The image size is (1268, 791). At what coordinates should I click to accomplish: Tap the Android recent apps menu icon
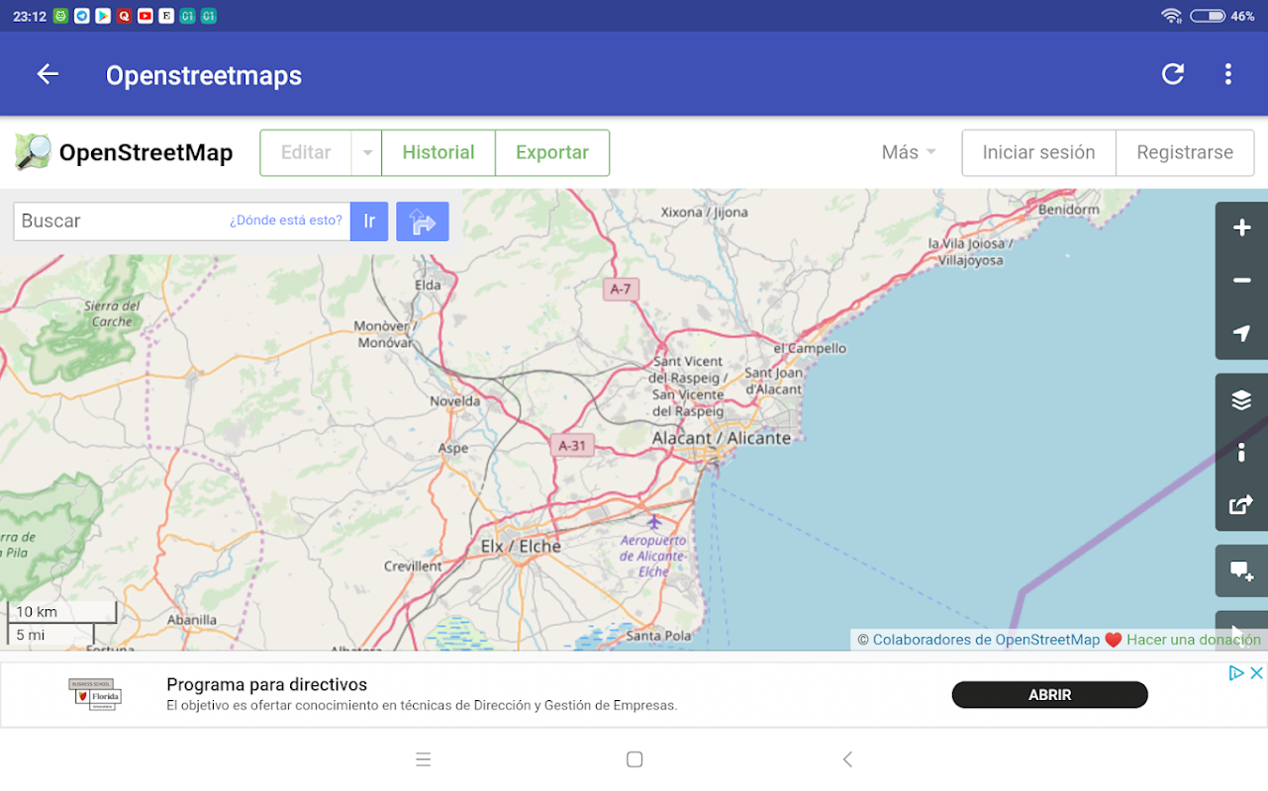[424, 759]
